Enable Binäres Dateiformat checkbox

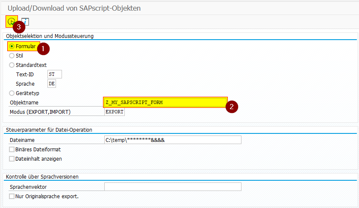[12, 150]
